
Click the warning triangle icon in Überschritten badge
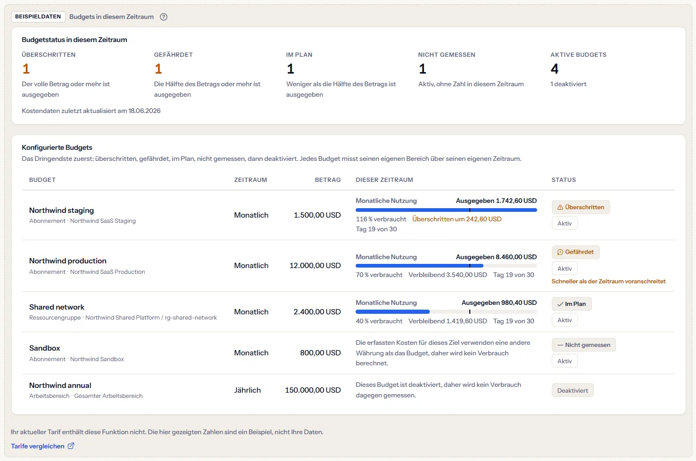(560, 207)
